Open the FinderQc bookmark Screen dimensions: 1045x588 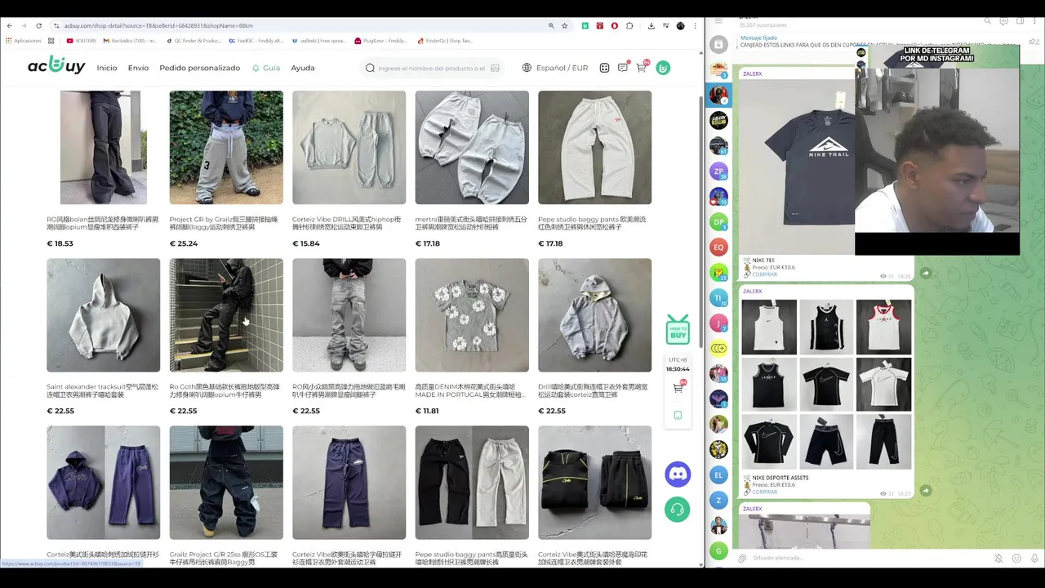[x=445, y=41]
